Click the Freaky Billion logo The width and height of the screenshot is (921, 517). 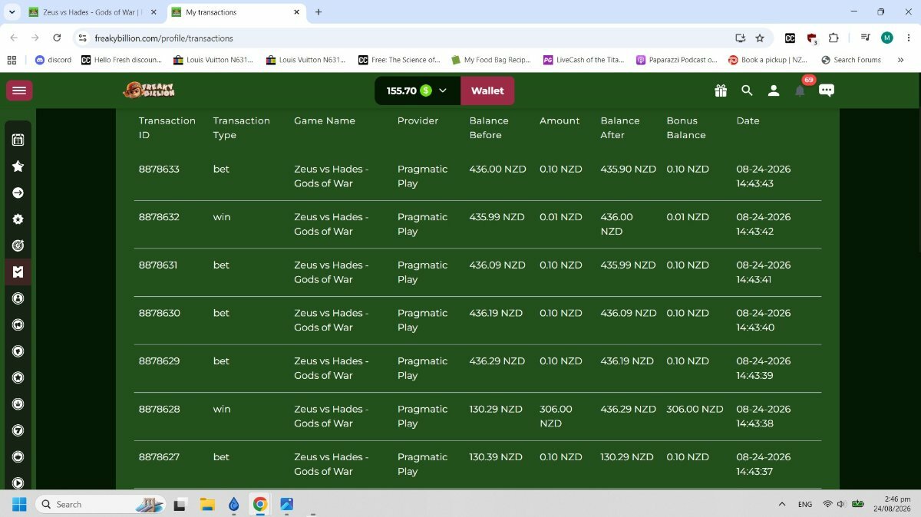coord(149,91)
